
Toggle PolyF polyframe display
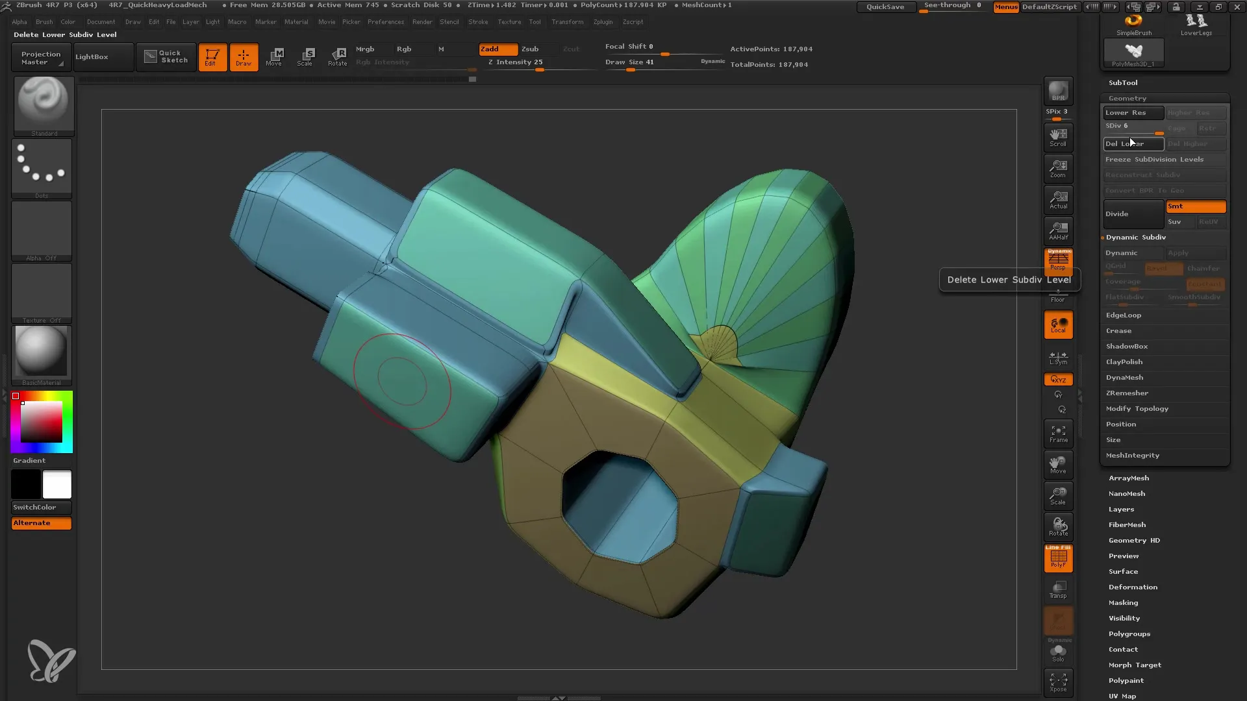click(x=1058, y=558)
